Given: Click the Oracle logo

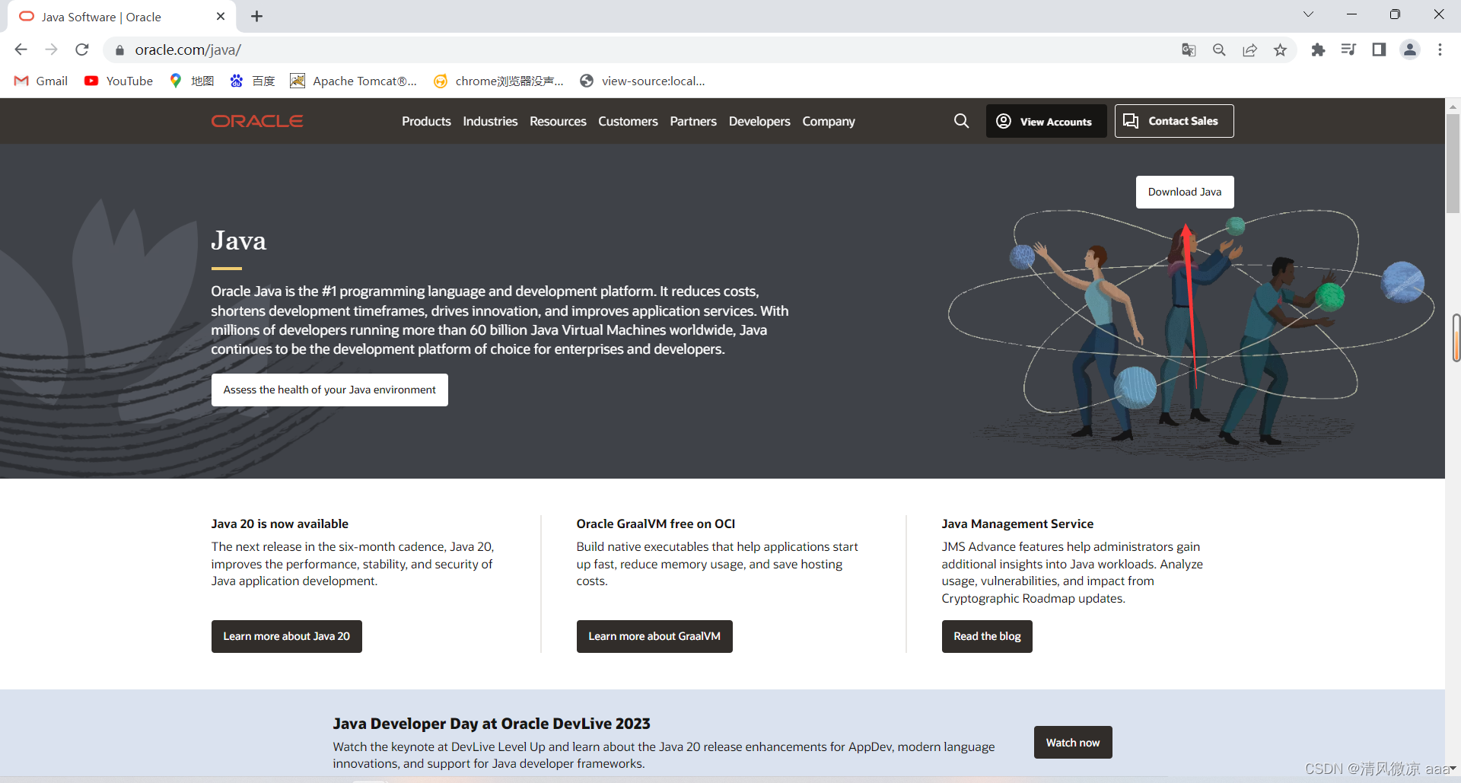Looking at the screenshot, I should tap(257, 121).
